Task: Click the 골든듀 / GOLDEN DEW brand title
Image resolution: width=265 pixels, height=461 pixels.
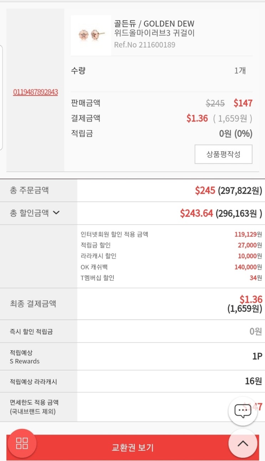Action: click(x=154, y=24)
